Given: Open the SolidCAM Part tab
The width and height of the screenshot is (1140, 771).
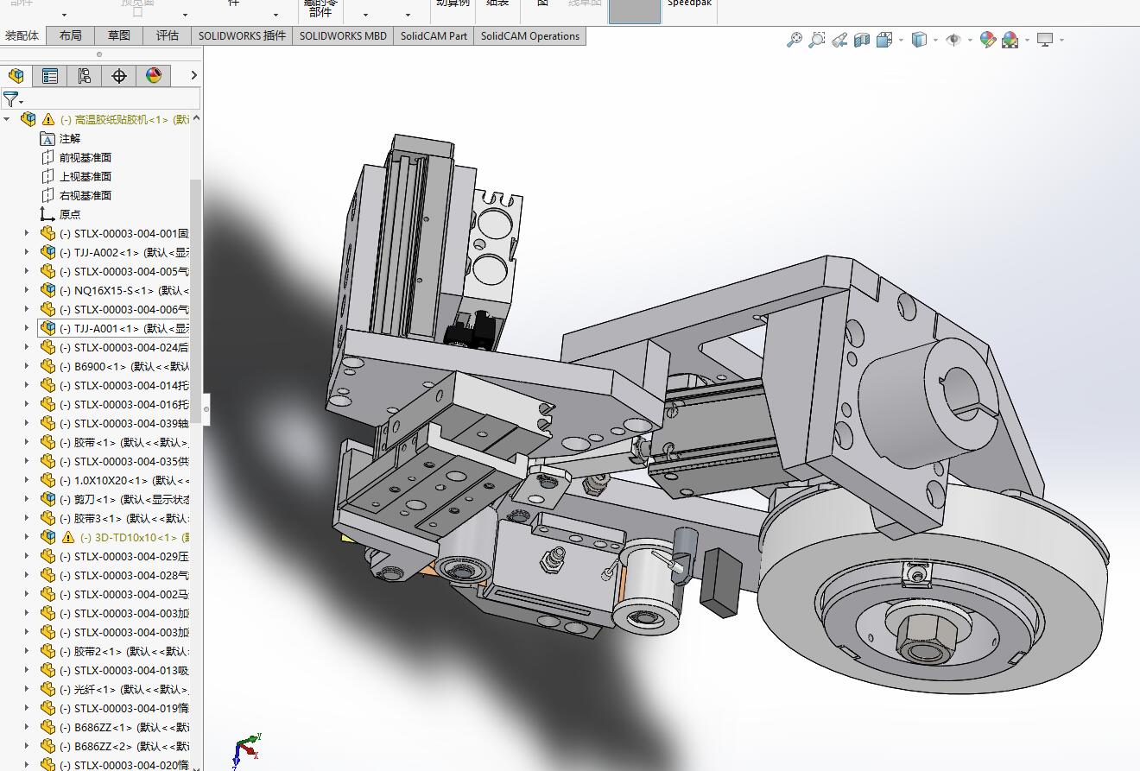Looking at the screenshot, I should pos(434,36).
